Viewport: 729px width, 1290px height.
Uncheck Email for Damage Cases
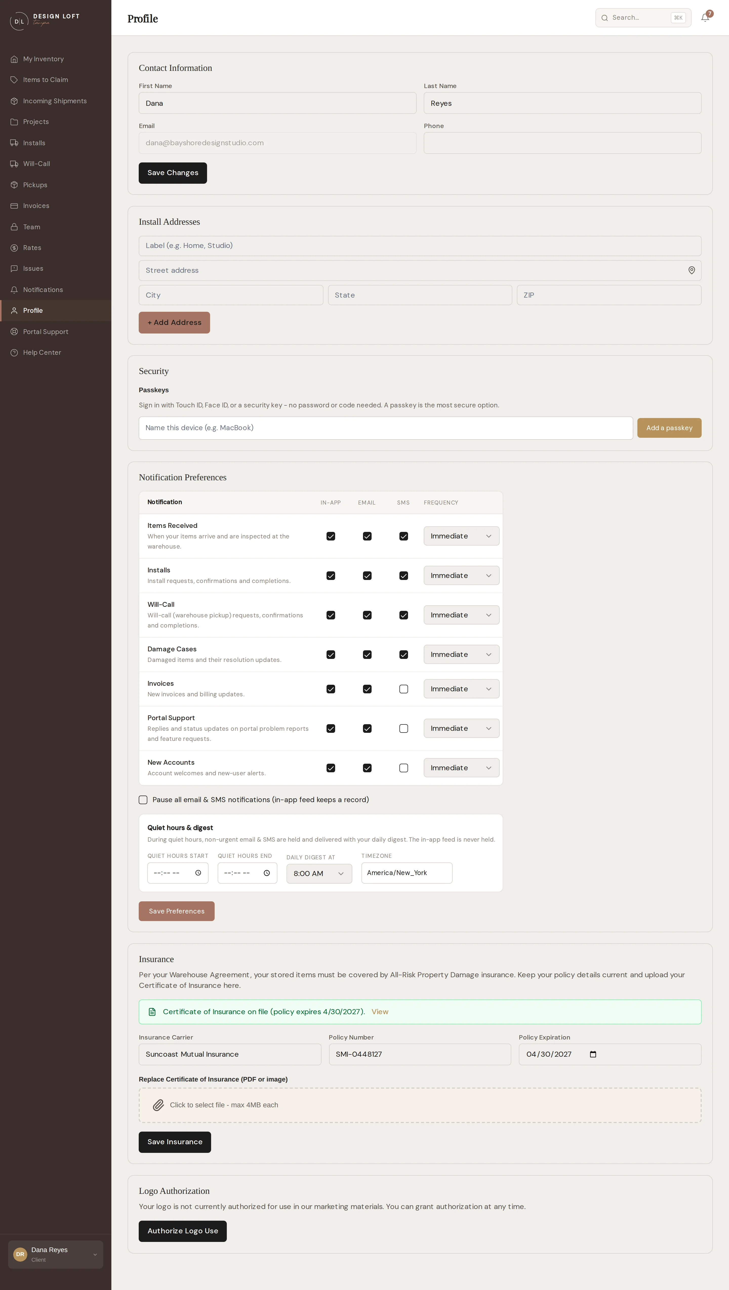[367, 655]
